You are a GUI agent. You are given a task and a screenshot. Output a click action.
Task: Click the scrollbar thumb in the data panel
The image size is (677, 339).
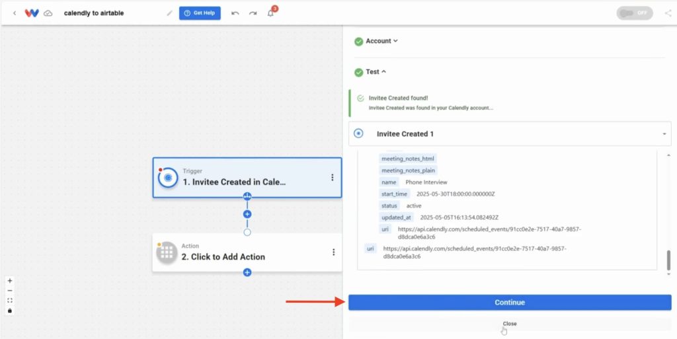coord(669,260)
